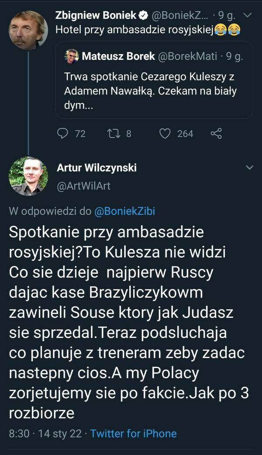
Task: Tap Mateusz Borek's small avatar
Action: pos(71,56)
